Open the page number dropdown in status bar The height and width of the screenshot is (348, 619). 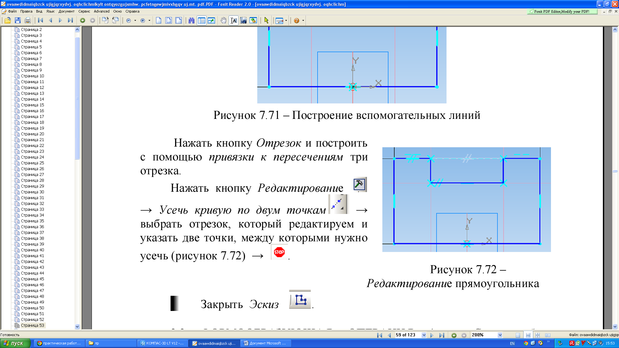[x=424, y=335]
